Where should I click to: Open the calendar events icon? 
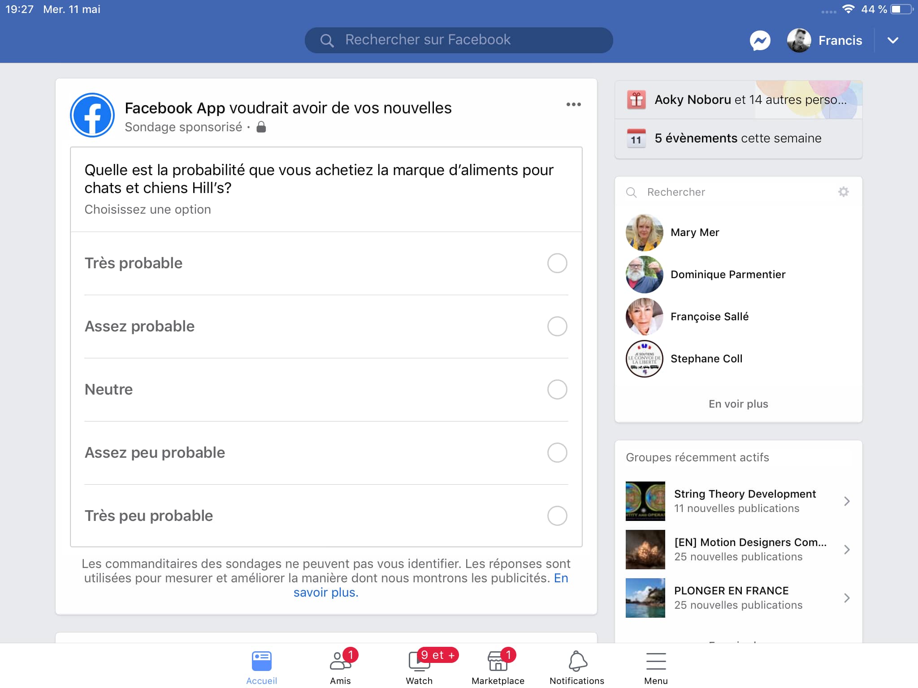click(x=636, y=138)
